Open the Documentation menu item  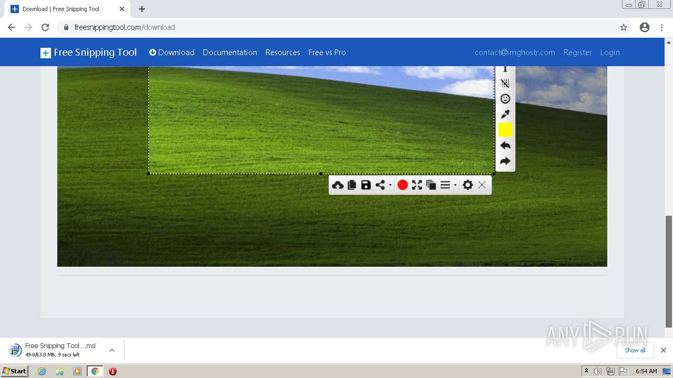230,52
